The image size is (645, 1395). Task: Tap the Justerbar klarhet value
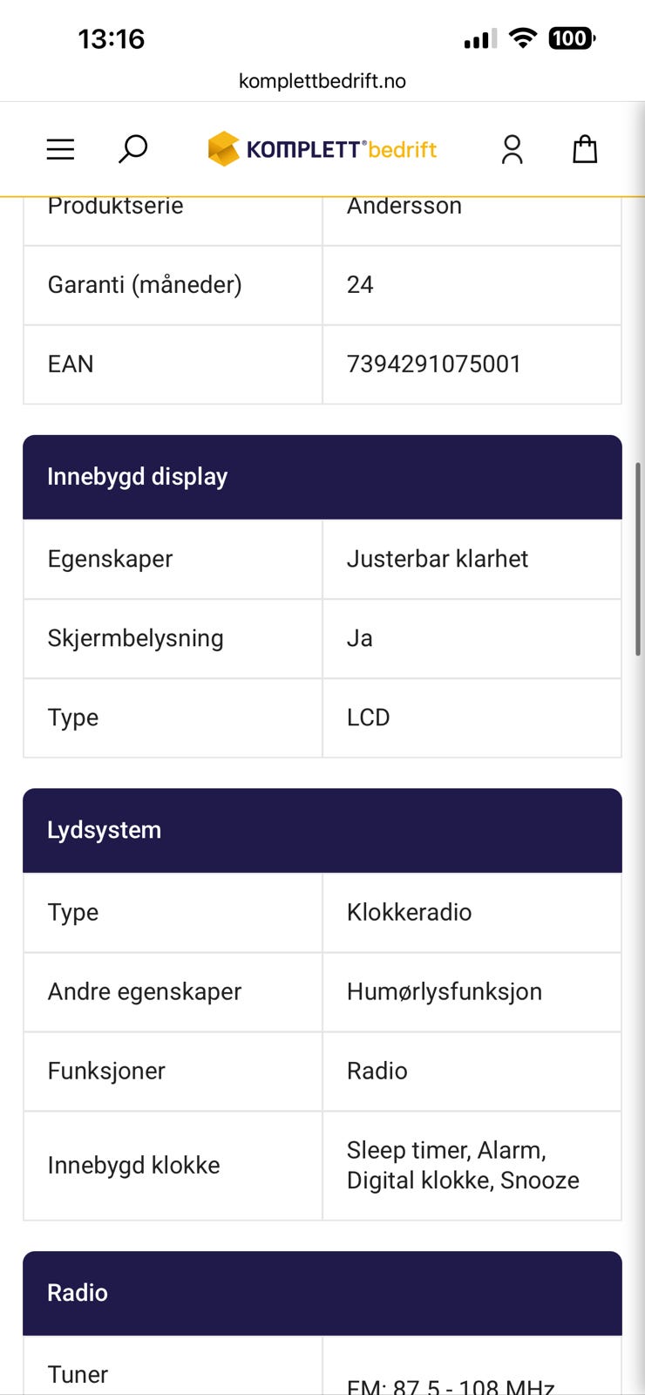pos(438,559)
